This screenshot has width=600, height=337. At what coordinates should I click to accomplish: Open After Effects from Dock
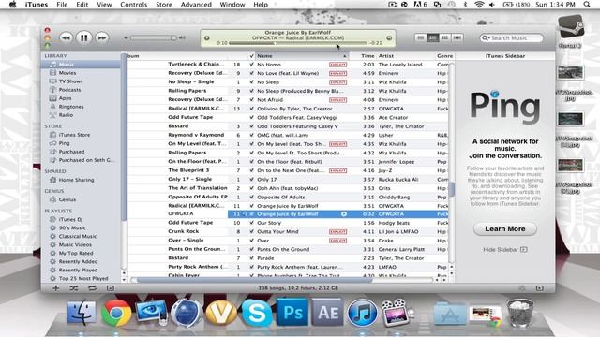tap(327, 313)
